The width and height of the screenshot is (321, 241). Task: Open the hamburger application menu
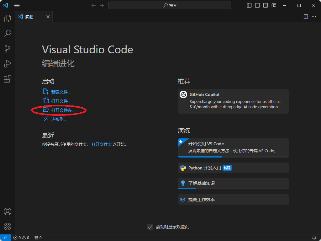pyautogui.click(x=17, y=6)
